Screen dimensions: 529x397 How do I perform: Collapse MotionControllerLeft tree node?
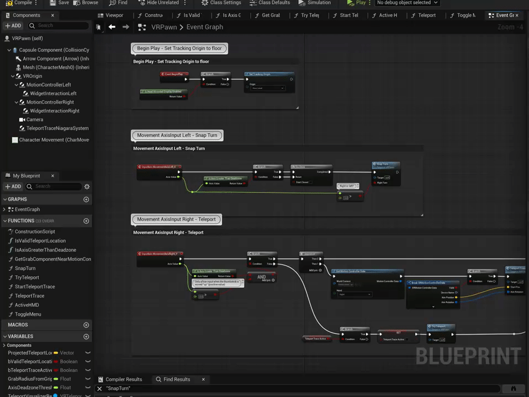click(x=16, y=85)
